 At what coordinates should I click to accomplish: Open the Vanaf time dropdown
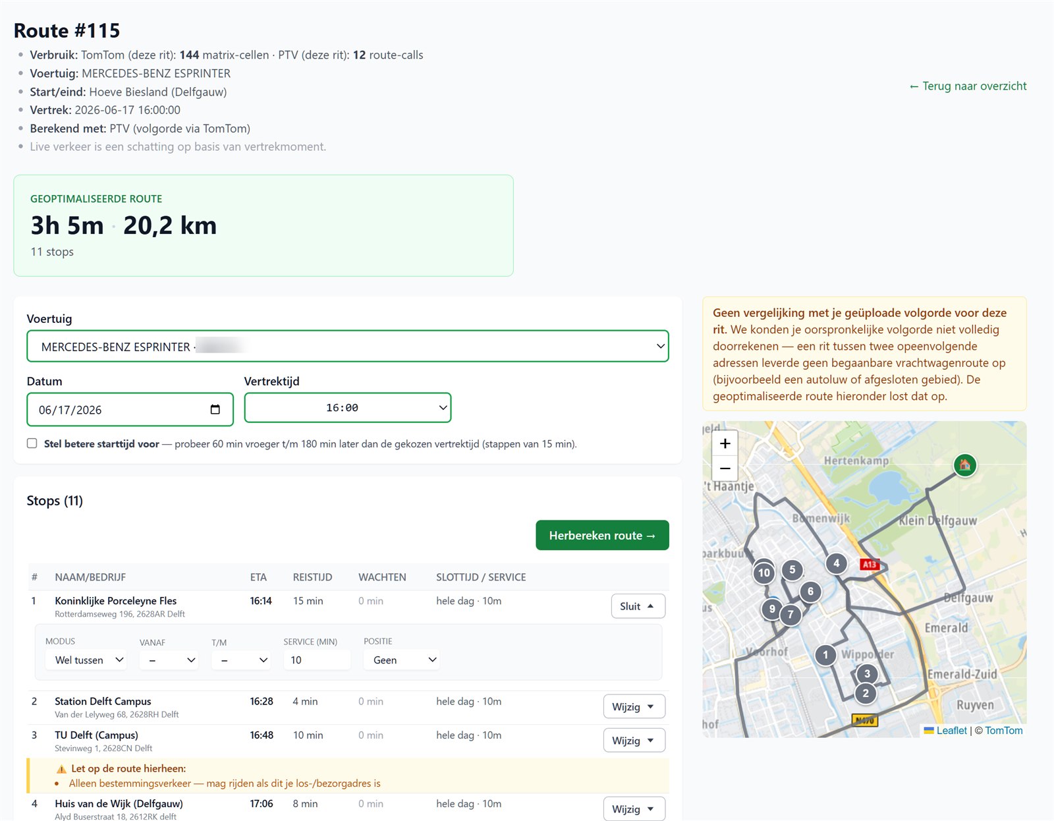pyautogui.click(x=169, y=660)
